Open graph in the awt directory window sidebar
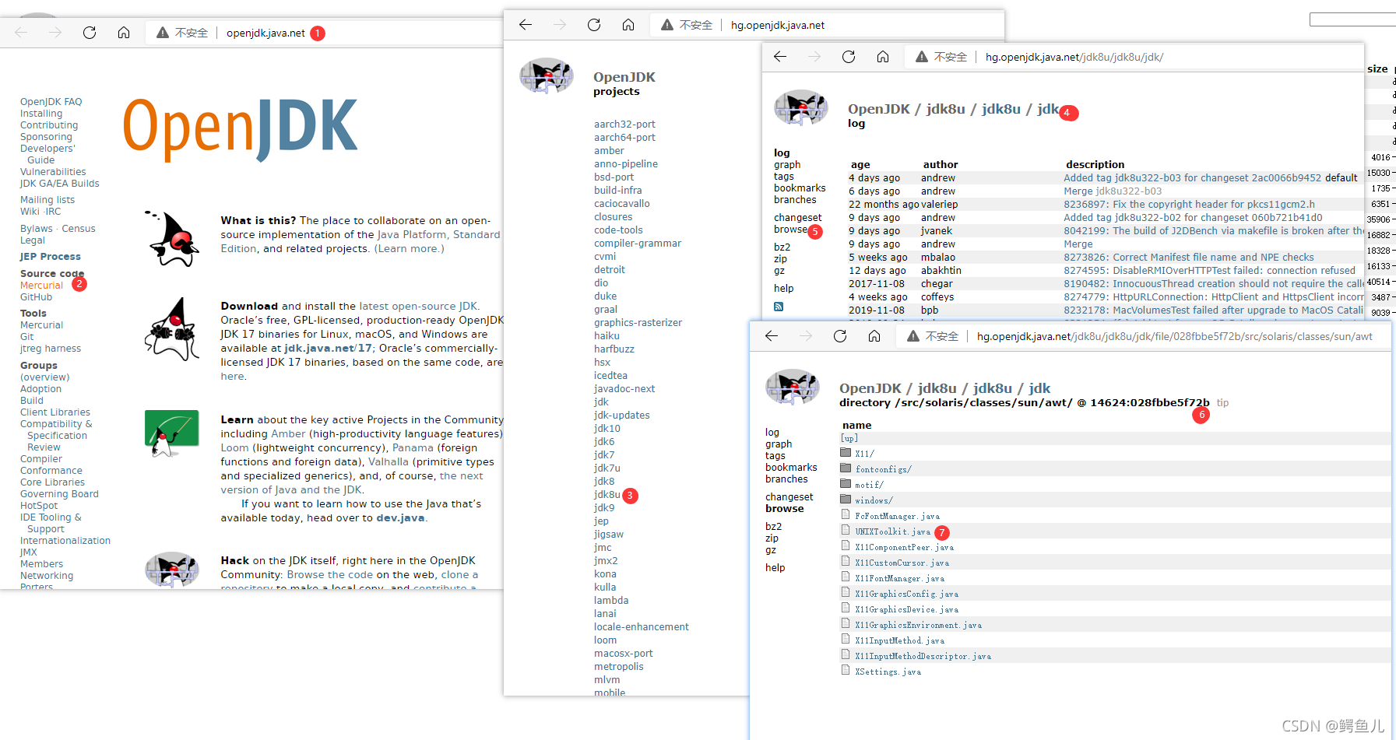Screen dimensions: 1396x740 pyautogui.click(x=779, y=444)
